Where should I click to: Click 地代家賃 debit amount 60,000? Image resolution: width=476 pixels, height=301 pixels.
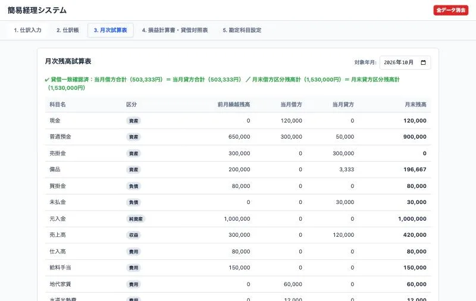point(293,284)
